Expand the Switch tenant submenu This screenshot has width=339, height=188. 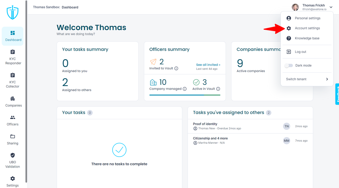tap(307, 79)
